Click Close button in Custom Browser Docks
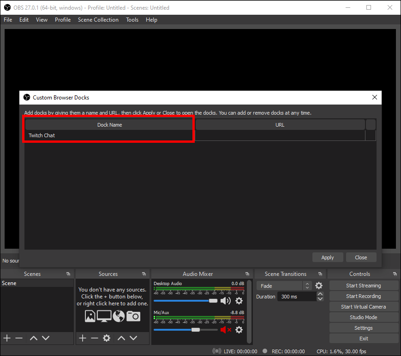The image size is (401, 356). [361, 257]
